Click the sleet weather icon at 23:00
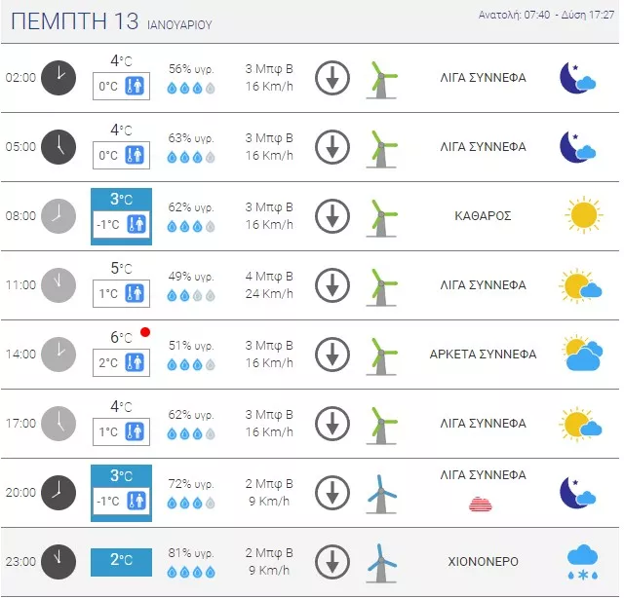624x598 pixels. point(582,562)
